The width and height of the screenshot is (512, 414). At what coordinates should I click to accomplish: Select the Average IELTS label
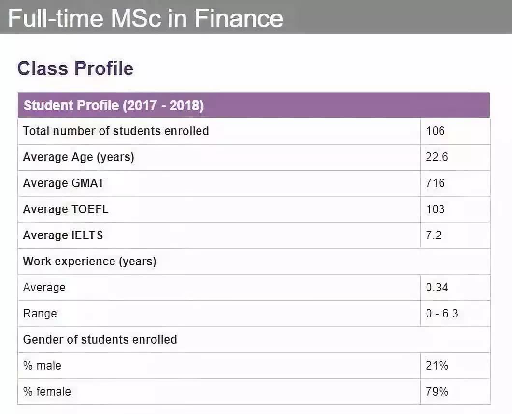coord(63,235)
